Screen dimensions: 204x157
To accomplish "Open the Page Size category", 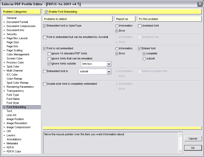I will pyautogui.click(x=13, y=42).
